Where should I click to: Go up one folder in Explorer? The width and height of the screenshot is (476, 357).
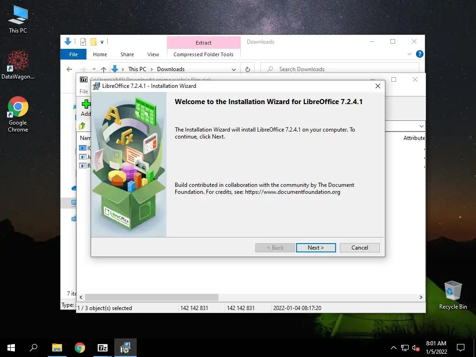[104, 69]
